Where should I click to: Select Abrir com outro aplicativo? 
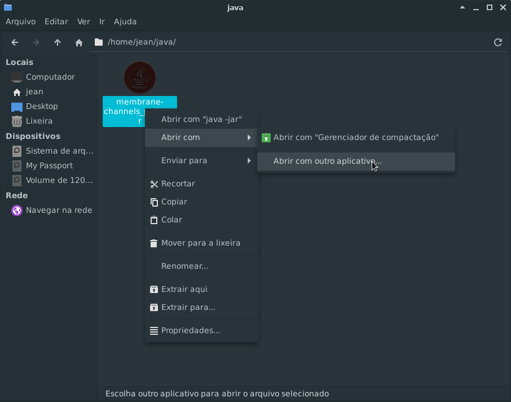pos(327,161)
